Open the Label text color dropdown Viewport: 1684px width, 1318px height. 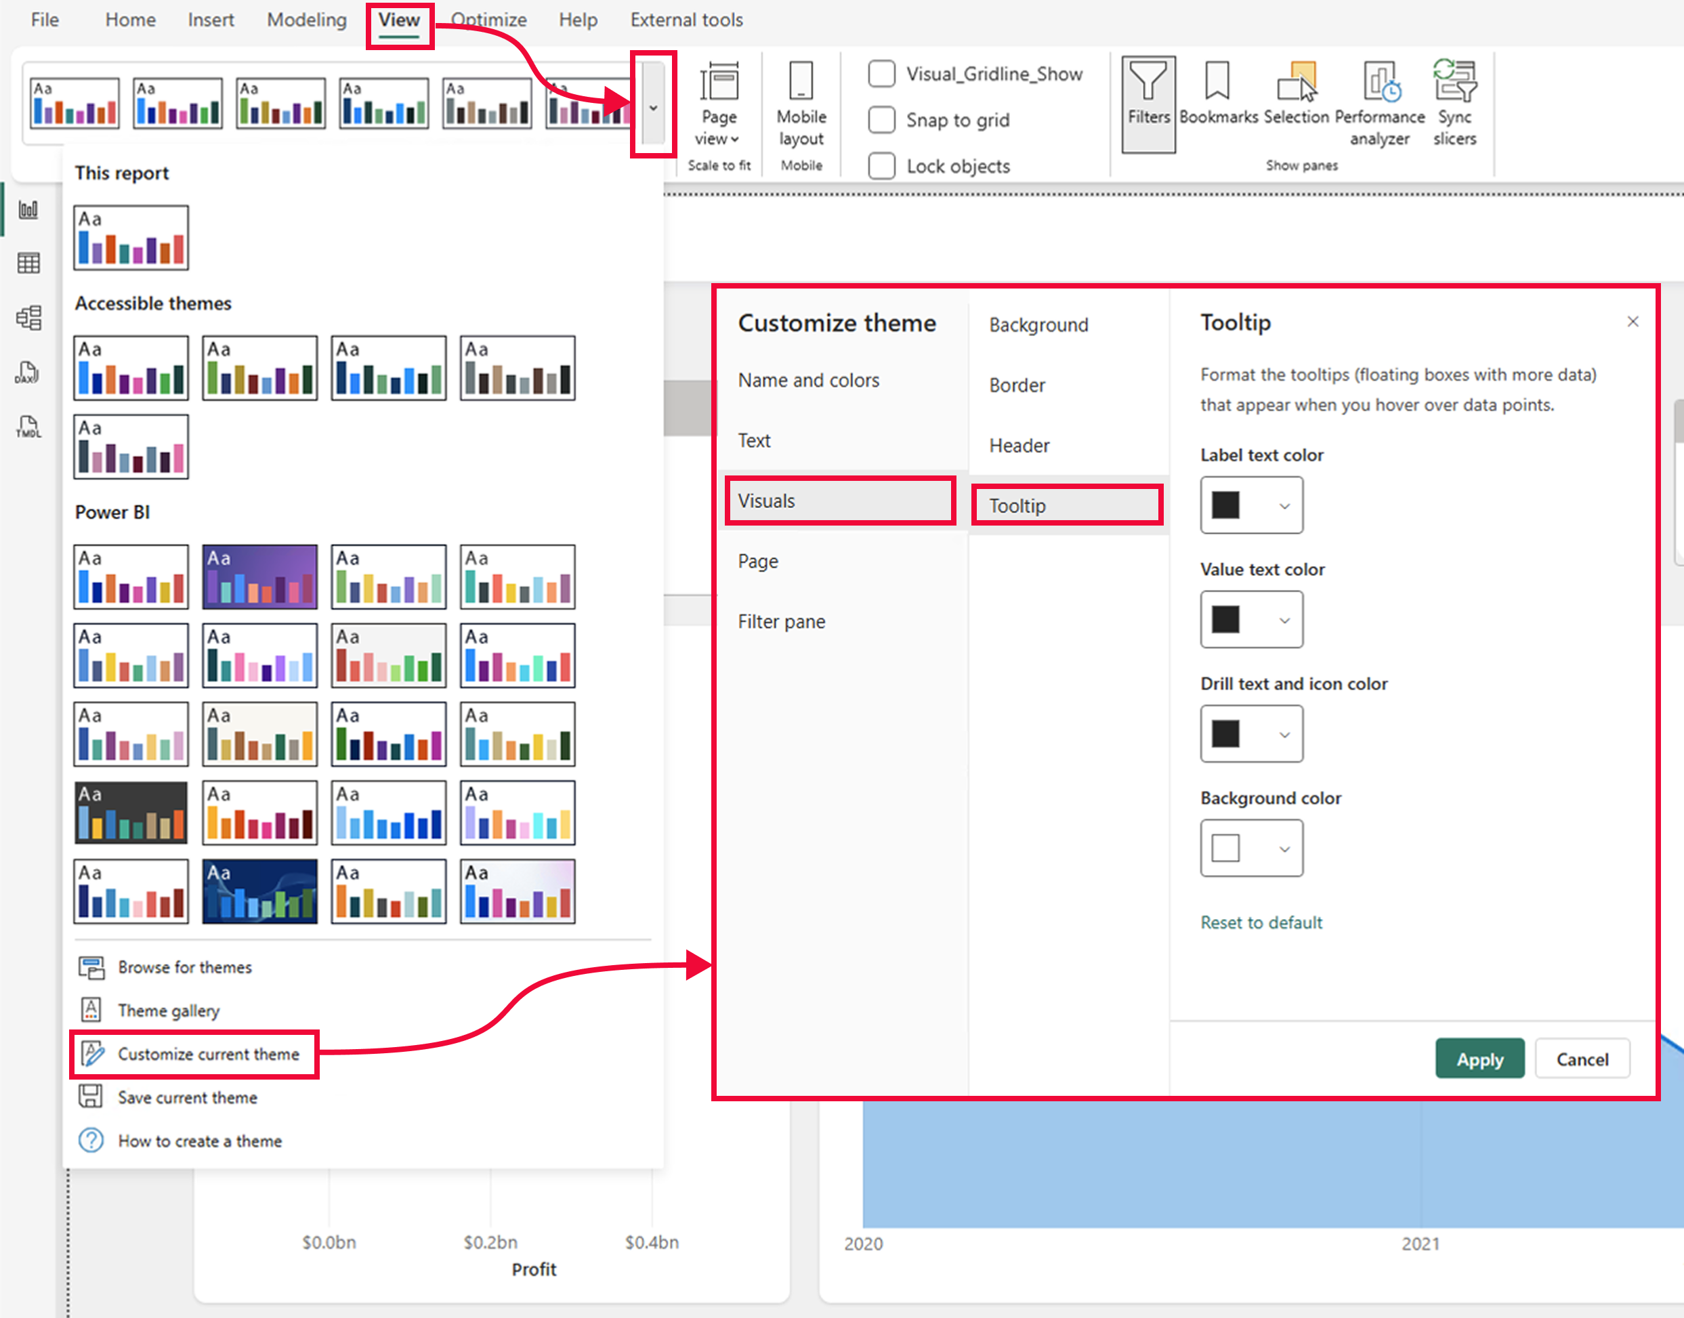click(1284, 505)
